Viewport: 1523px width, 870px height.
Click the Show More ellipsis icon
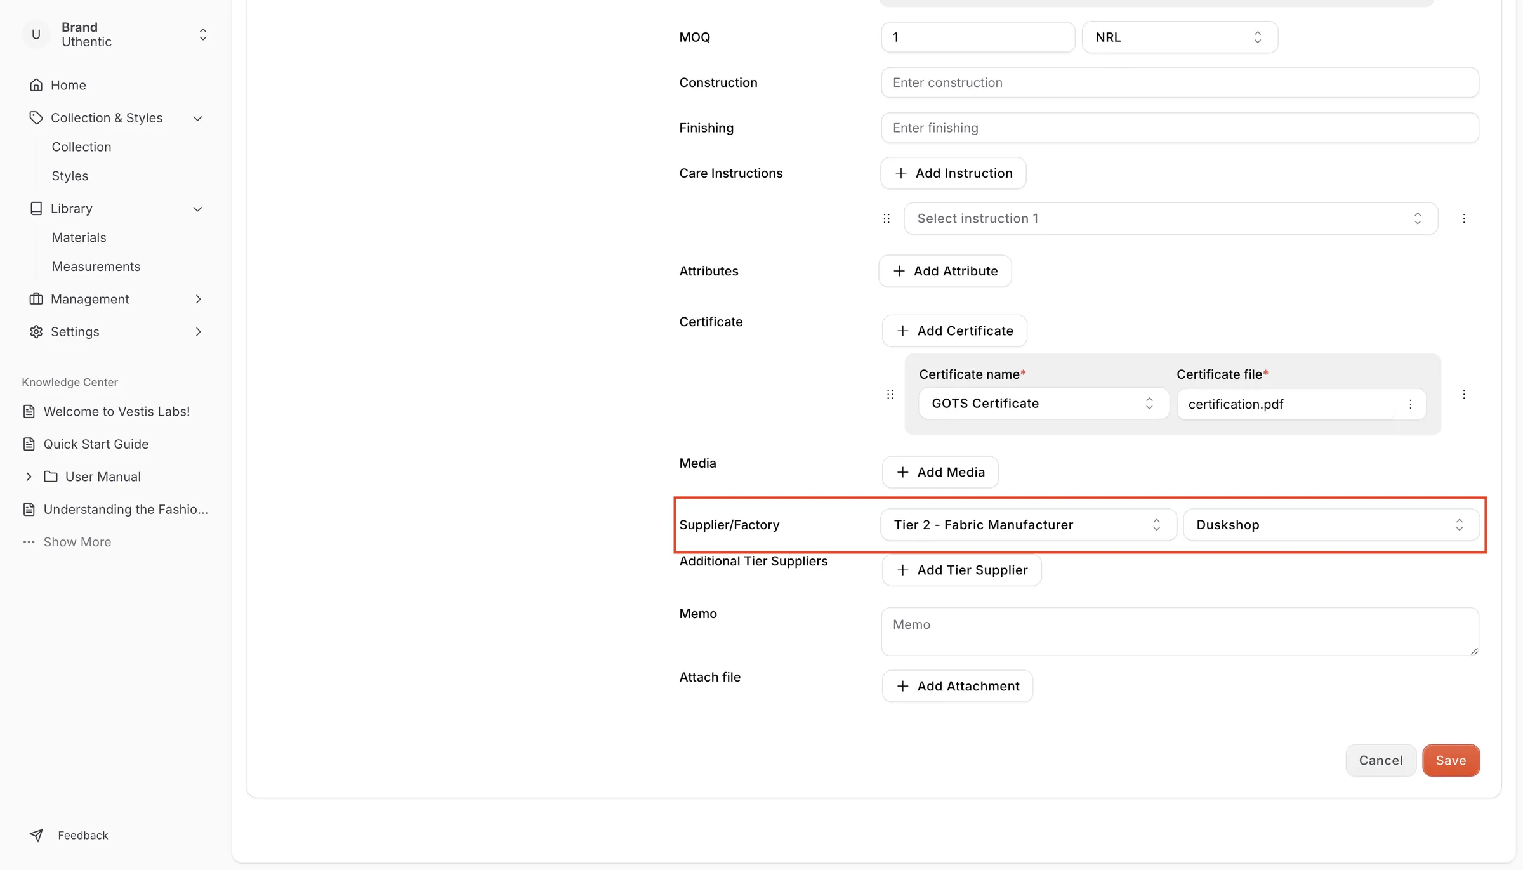pos(29,542)
